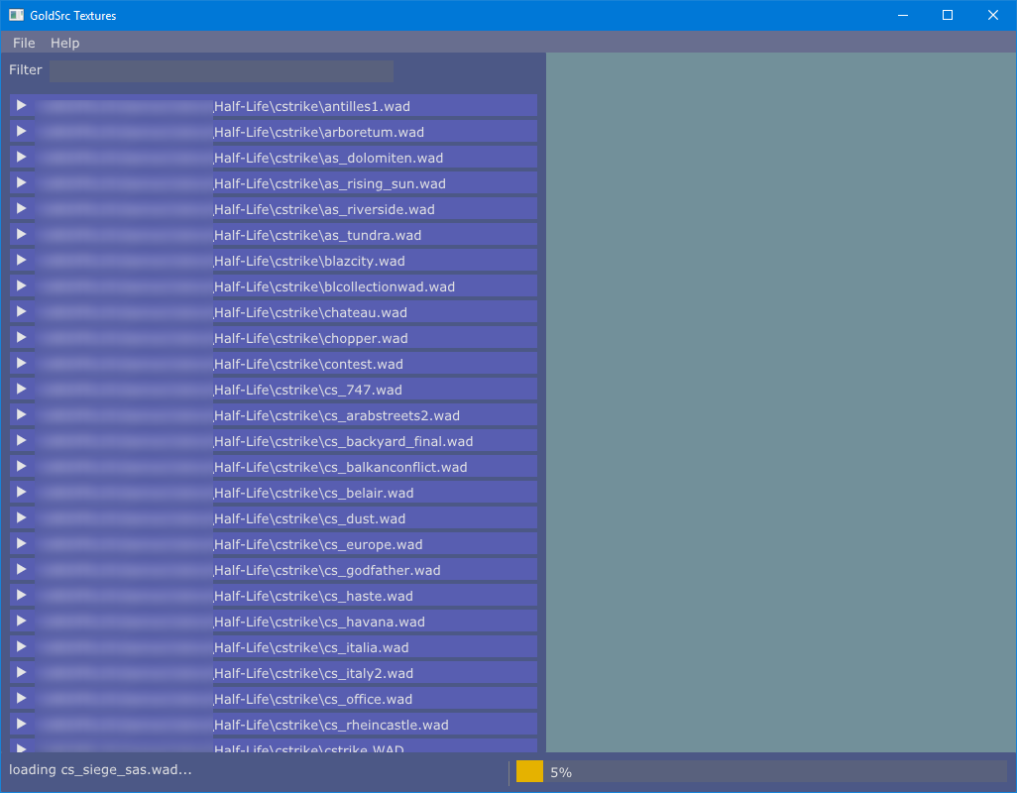Expand the as_dolomiten.wad entry arrow
Screen dimensions: 1017x793
tap(22, 157)
